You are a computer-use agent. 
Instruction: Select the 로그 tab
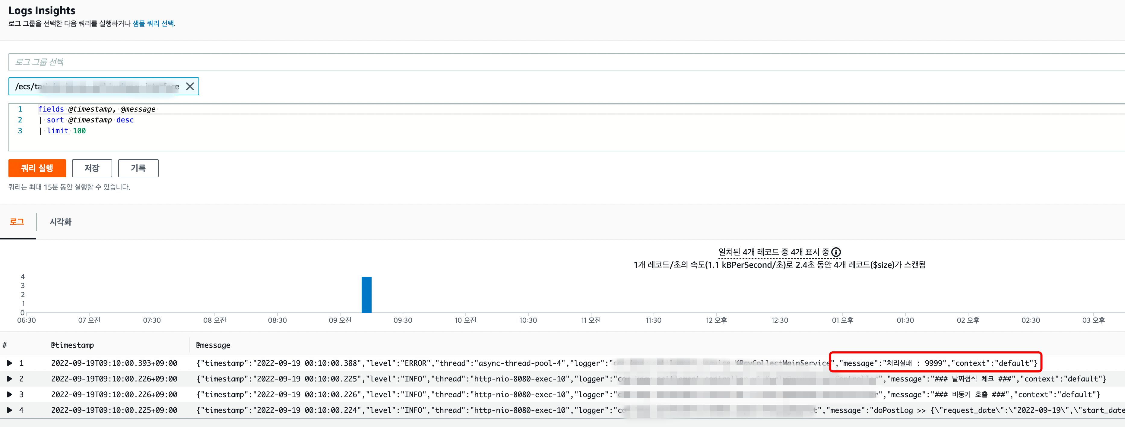(x=17, y=222)
